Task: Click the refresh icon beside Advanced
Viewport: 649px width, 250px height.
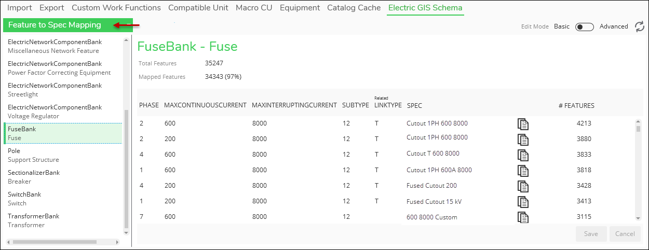Action: pos(640,26)
